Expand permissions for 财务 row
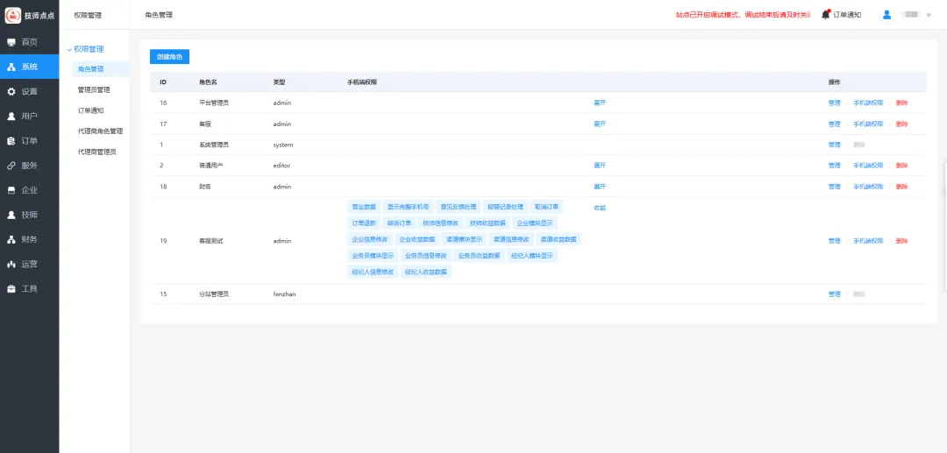The height and width of the screenshot is (453, 947). tap(600, 187)
